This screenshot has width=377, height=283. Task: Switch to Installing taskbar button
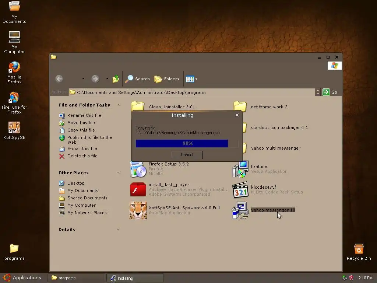coord(135,278)
